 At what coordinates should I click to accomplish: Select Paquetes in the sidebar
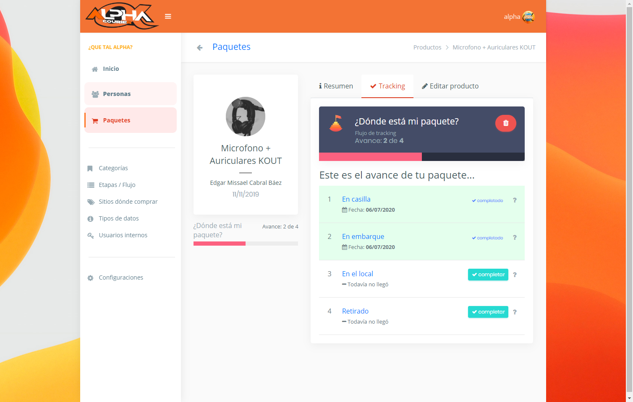(x=131, y=120)
